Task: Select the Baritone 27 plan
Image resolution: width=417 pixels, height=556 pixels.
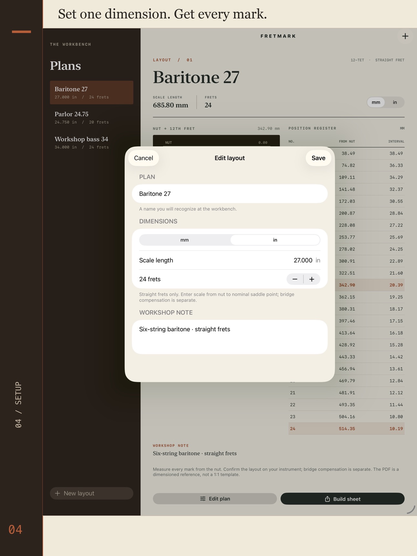Action: [x=91, y=92]
